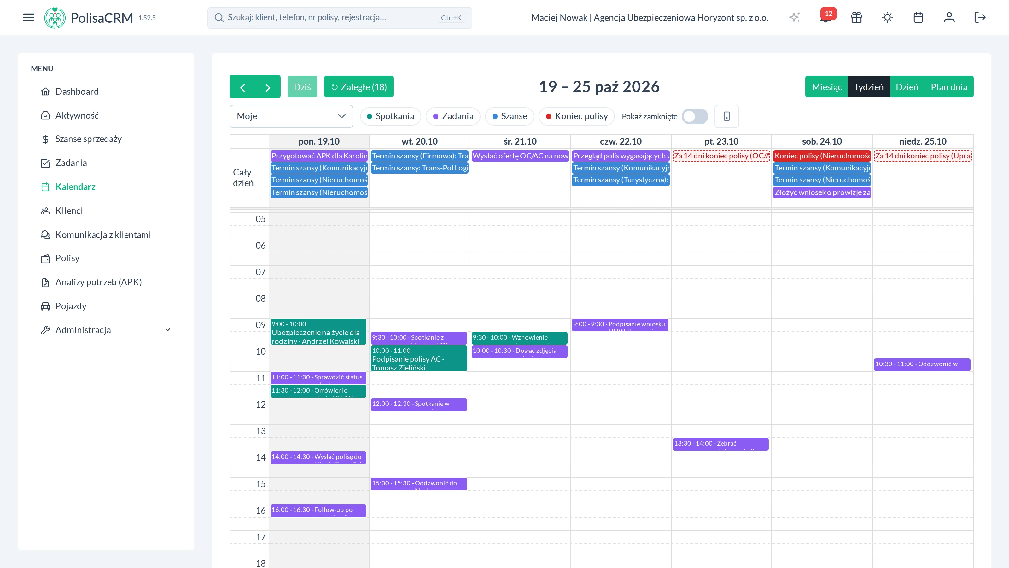
Task: Click the pon. 19.10 day header
Action: 319,141
